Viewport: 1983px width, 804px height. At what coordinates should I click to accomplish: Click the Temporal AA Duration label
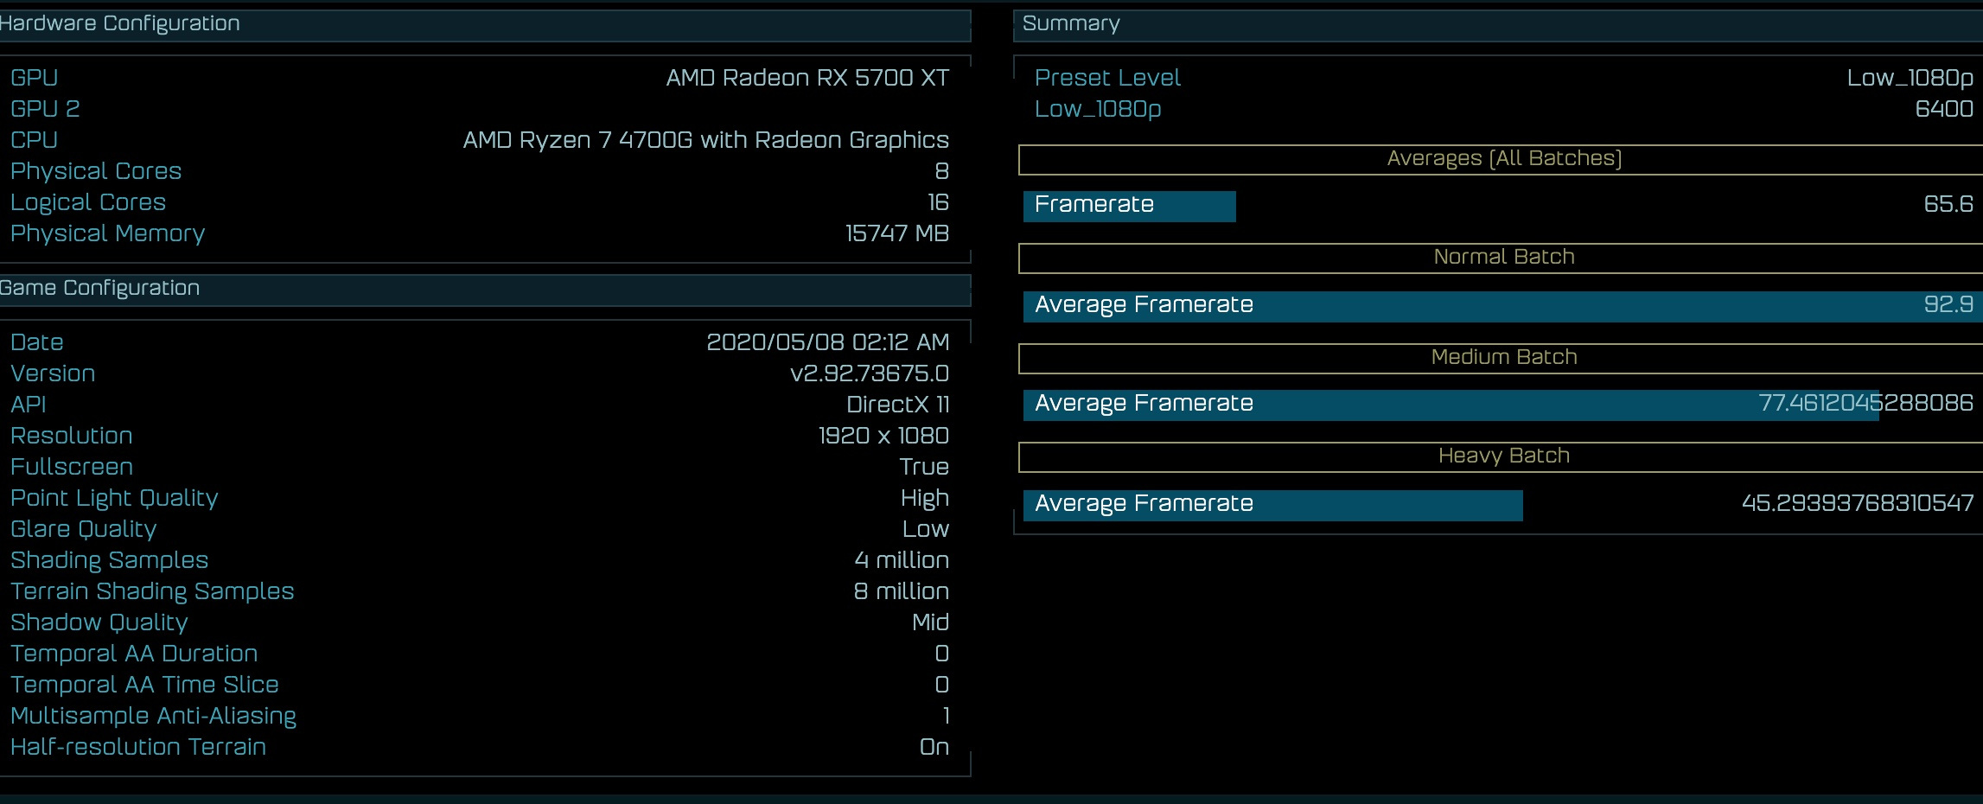tap(134, 654)
